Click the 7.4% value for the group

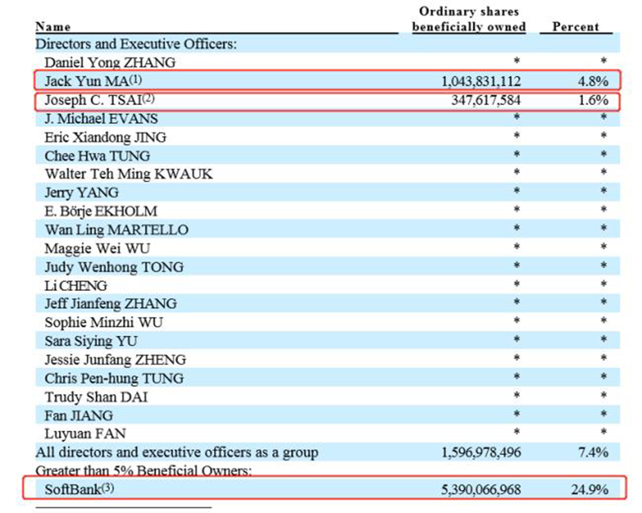(593, 452)
